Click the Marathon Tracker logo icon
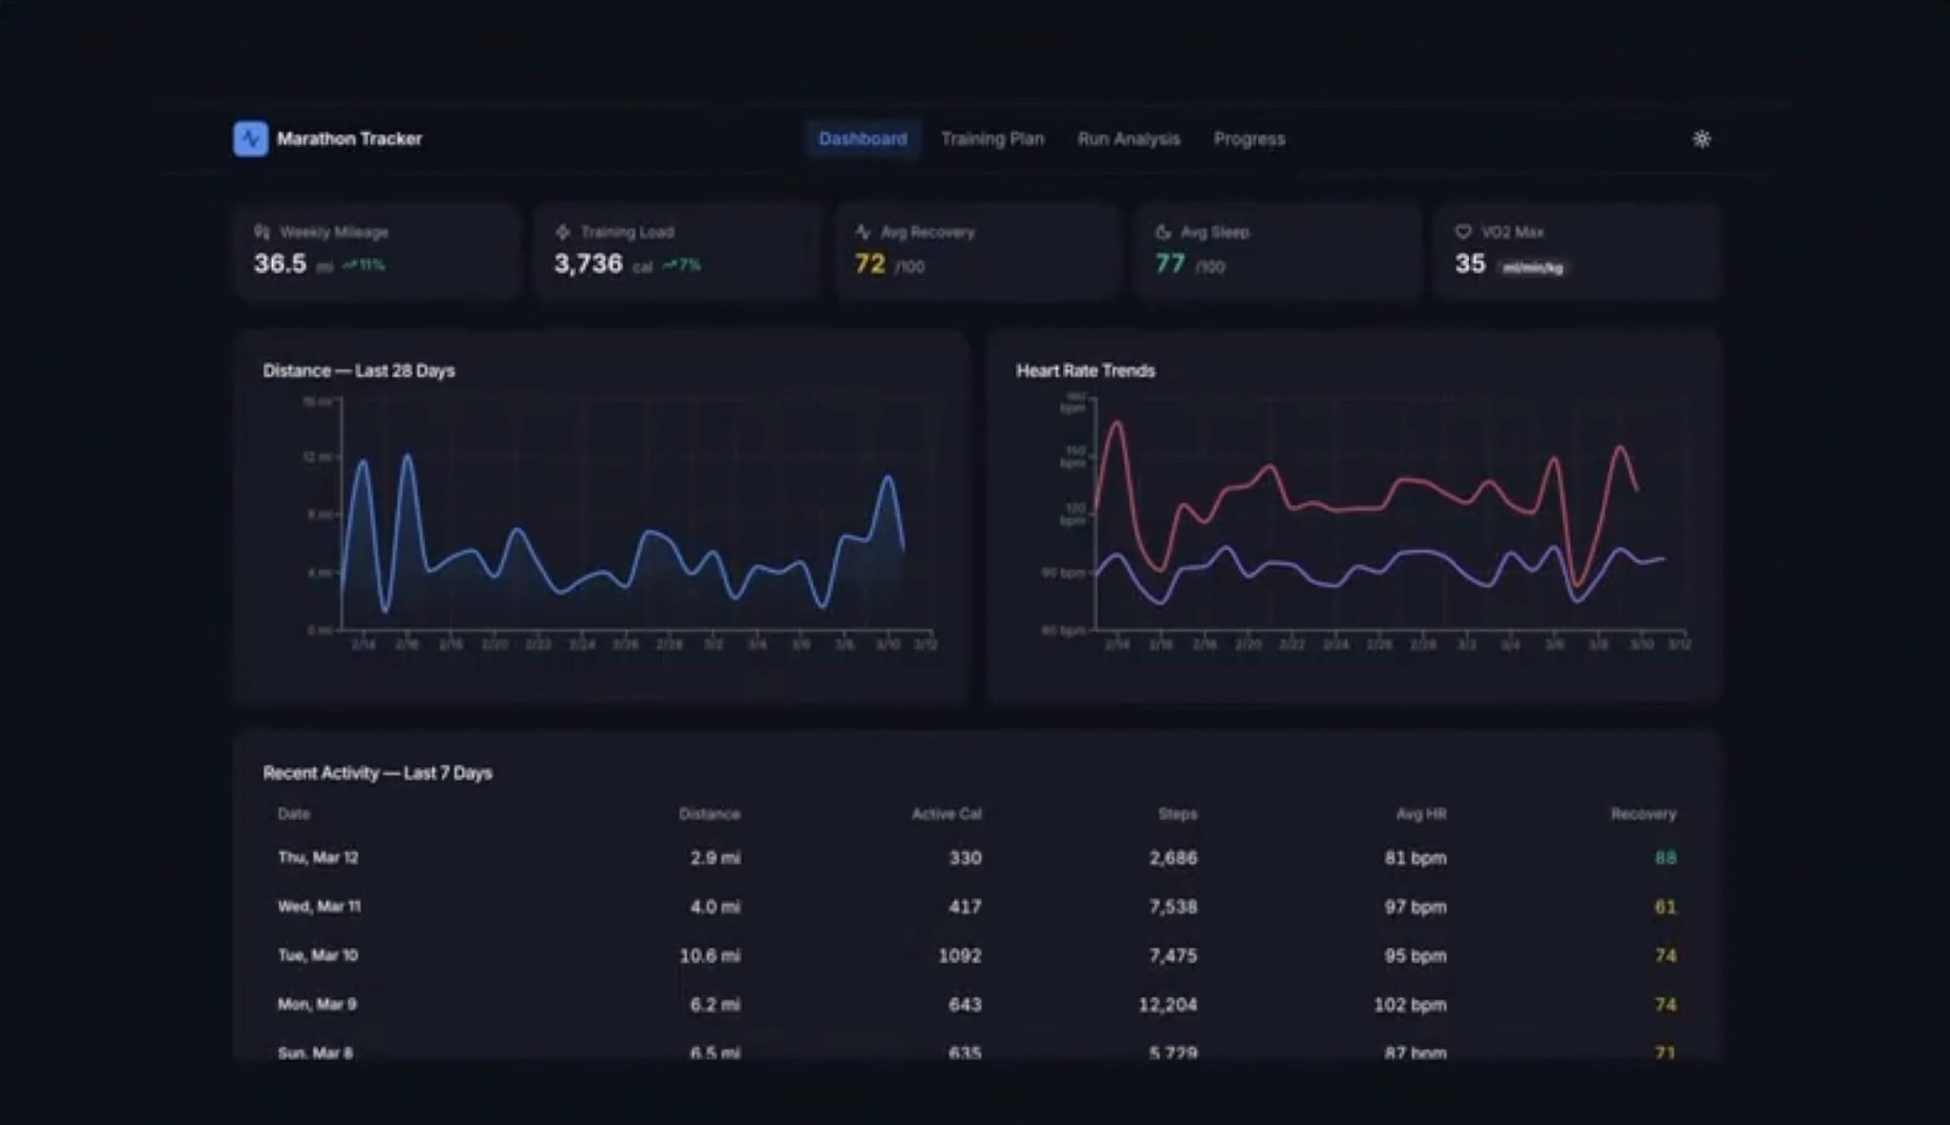Image resolution: width=1950 pixels, height=1125 pixels. click(251, 138)
